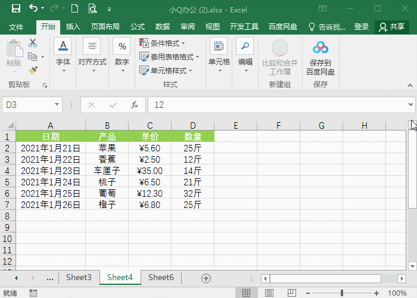
Task: Open the 单元格 cells group icon
Action: (x=219, y=46)
